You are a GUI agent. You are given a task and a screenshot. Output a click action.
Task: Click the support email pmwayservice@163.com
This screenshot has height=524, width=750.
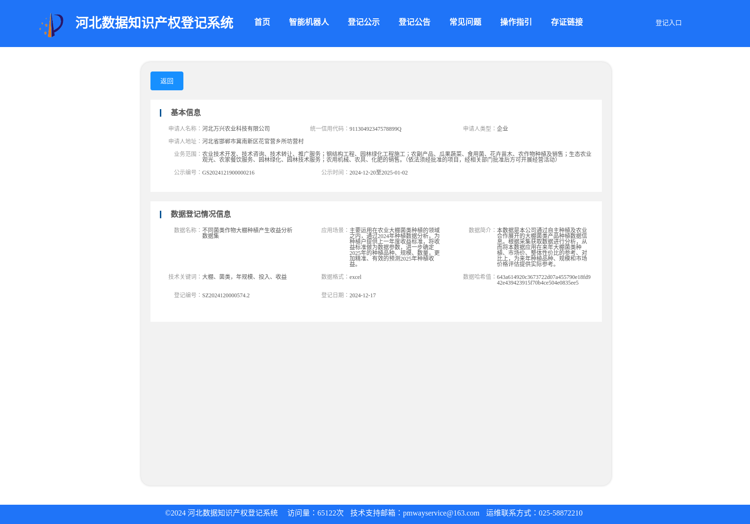[441, 513]
